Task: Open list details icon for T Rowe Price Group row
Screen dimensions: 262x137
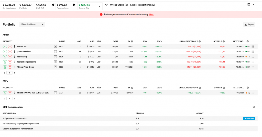Action: point(253,67)
